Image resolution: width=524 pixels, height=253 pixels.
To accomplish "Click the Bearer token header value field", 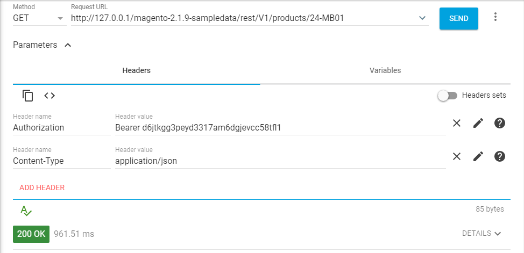I will (x=280, y=128).
